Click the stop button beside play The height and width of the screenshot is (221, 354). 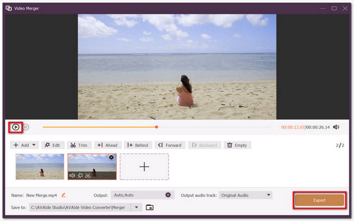[x=26, y=127]
